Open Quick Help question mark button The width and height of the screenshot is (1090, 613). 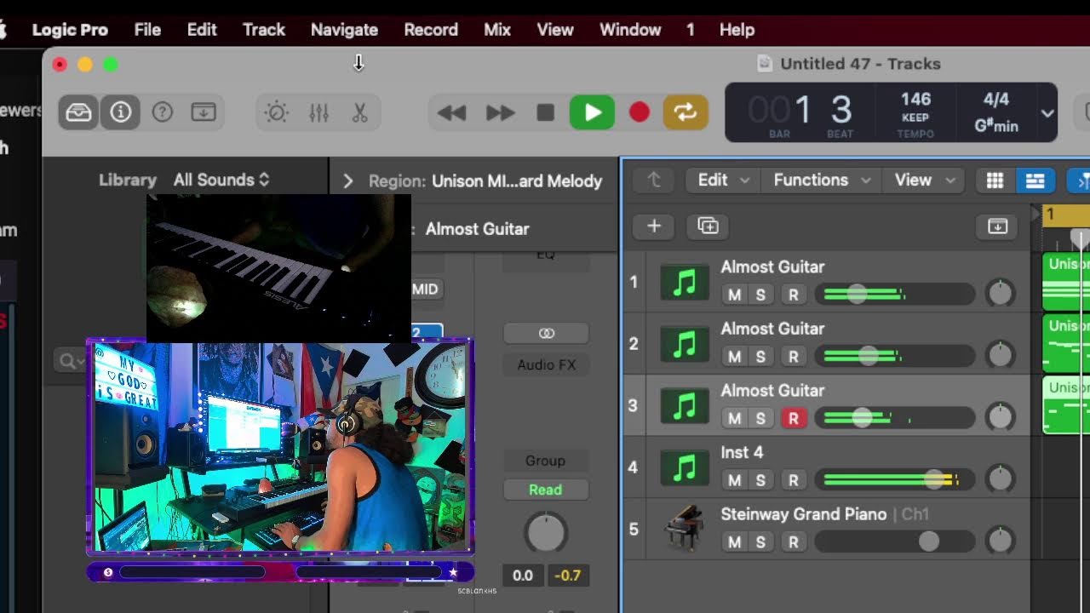(162, 112)
